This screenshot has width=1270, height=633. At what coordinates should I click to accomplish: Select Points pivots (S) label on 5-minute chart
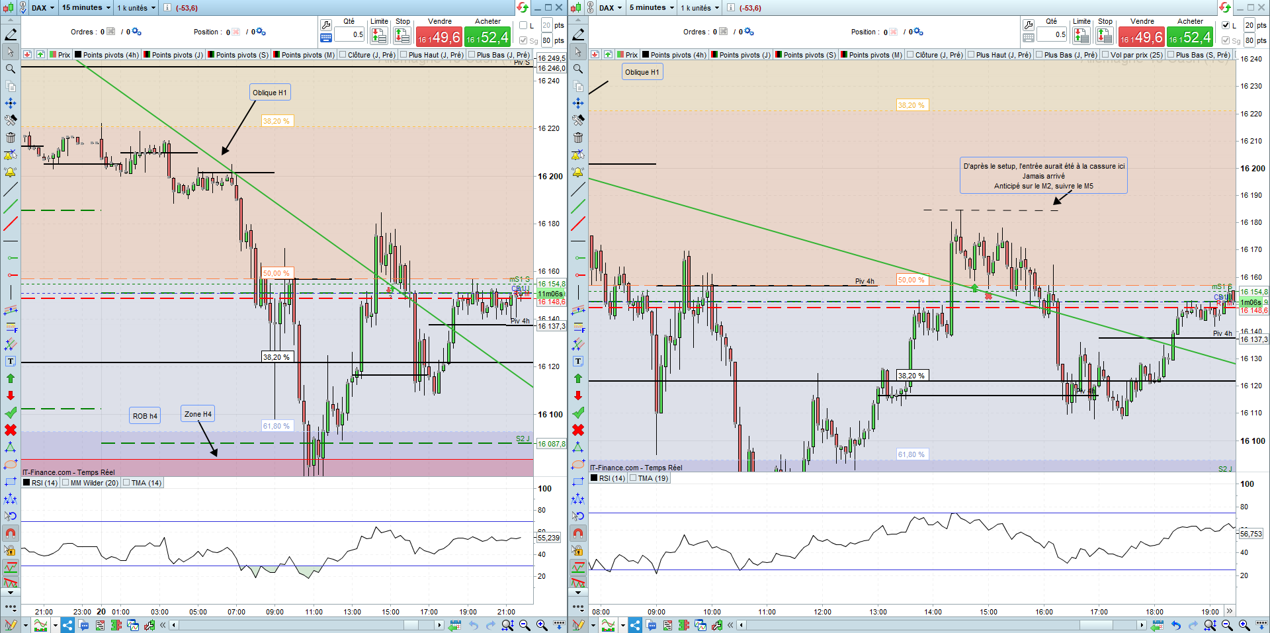coord(810,55)
